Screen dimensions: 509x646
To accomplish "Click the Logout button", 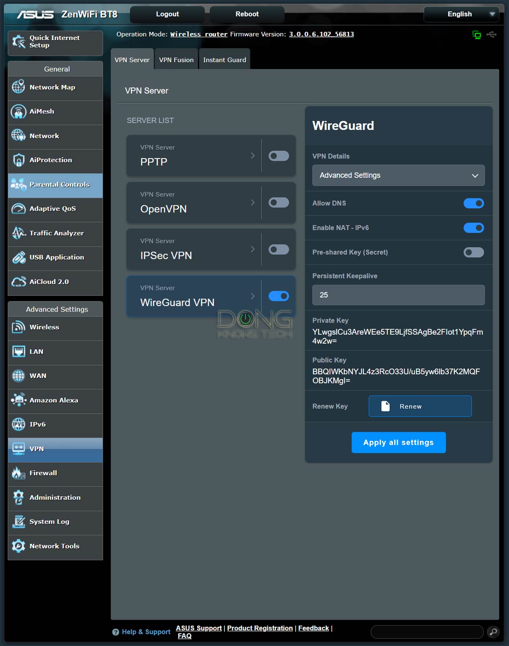I will [x=167, y=14].
